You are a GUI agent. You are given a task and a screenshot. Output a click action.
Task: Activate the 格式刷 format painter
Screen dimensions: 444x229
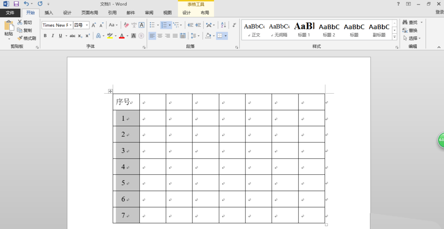(26, 38)
